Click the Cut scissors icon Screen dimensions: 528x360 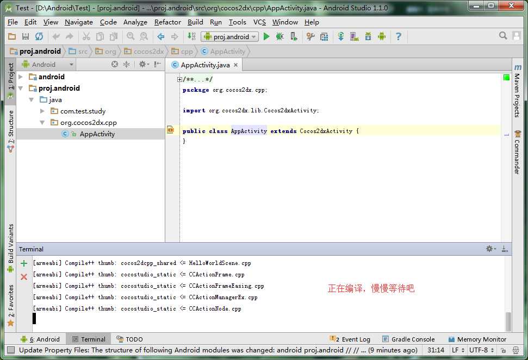click(86, 36)
